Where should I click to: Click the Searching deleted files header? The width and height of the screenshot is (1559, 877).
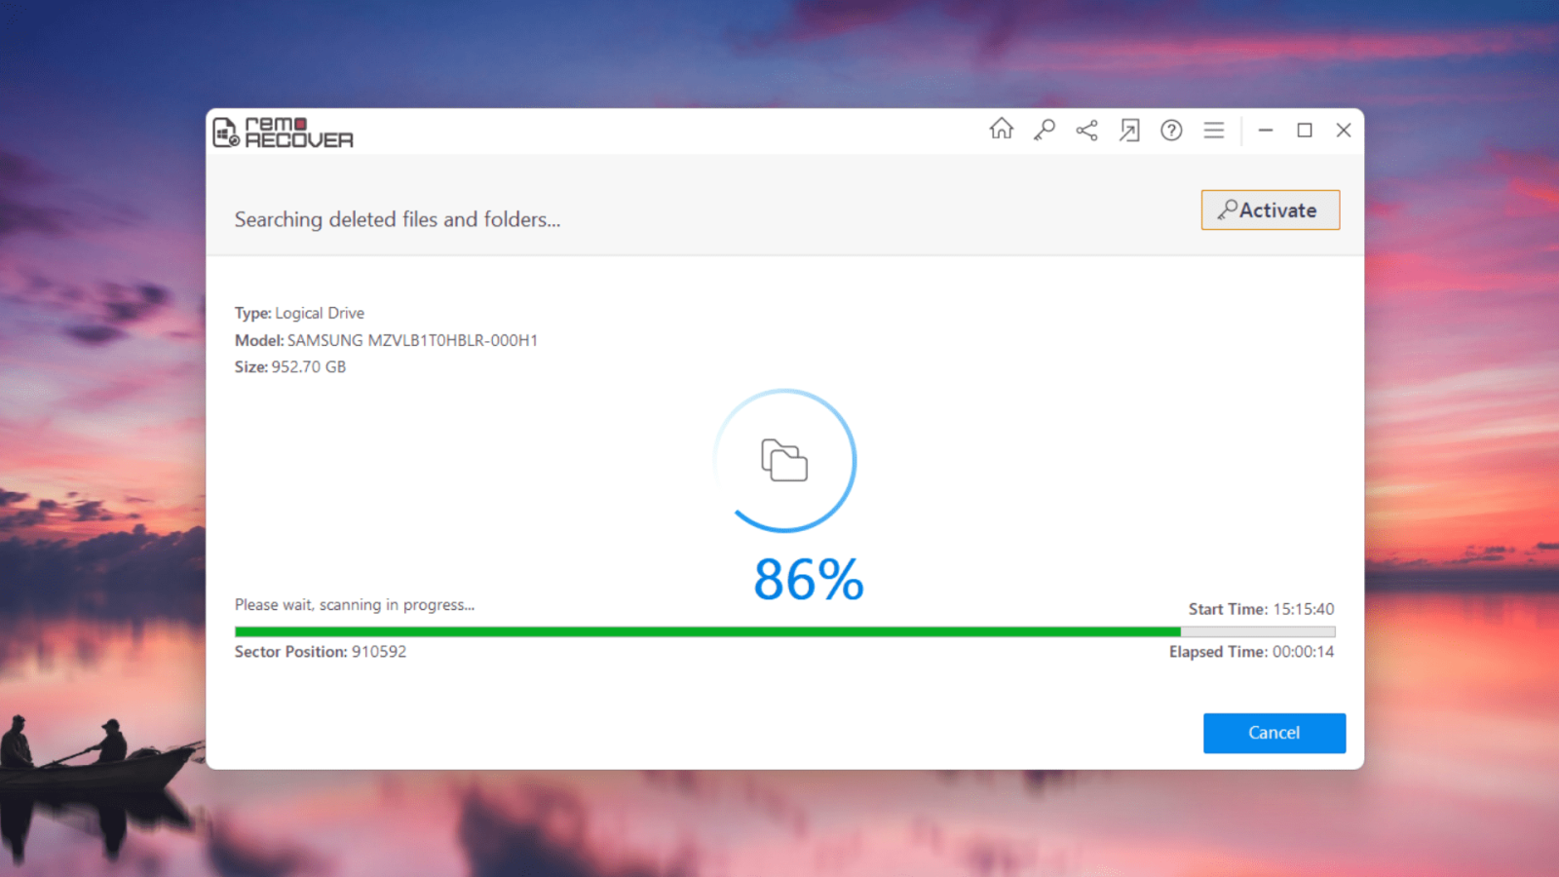point(396,219)
